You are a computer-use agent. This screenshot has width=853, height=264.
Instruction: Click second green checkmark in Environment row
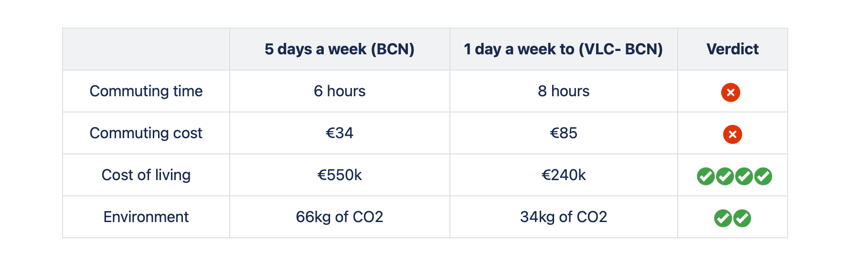coord(742,218)
